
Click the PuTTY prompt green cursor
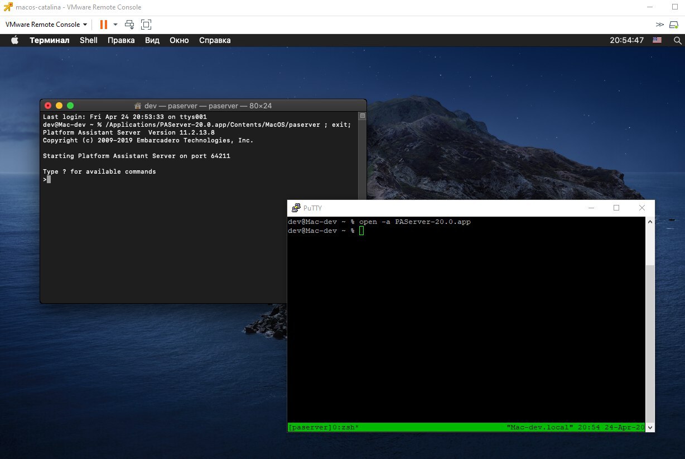(361, 231)
